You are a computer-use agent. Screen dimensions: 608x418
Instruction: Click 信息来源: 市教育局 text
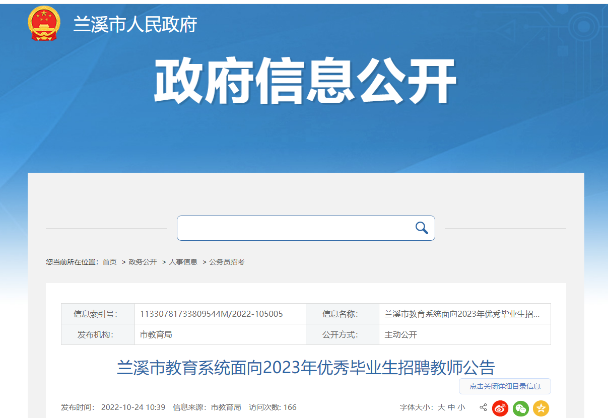tap(207, 407)
